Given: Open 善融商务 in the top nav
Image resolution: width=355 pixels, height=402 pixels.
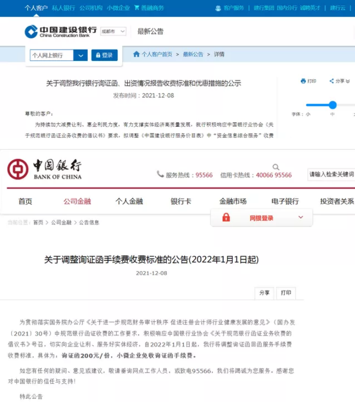Looking at the screenshot, I should pyautogui.click(x=152, y=8).
